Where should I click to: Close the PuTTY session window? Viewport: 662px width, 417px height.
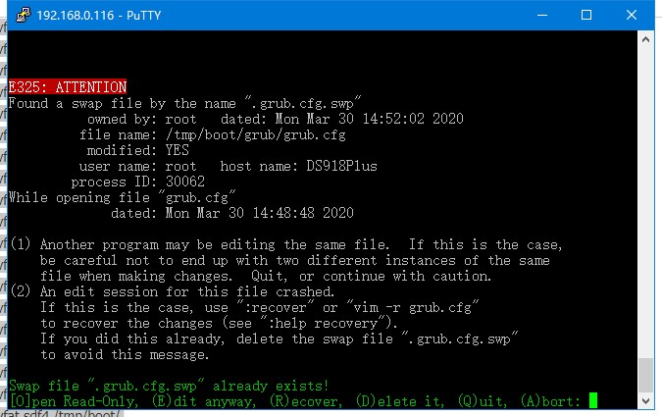tap(632, 16)
